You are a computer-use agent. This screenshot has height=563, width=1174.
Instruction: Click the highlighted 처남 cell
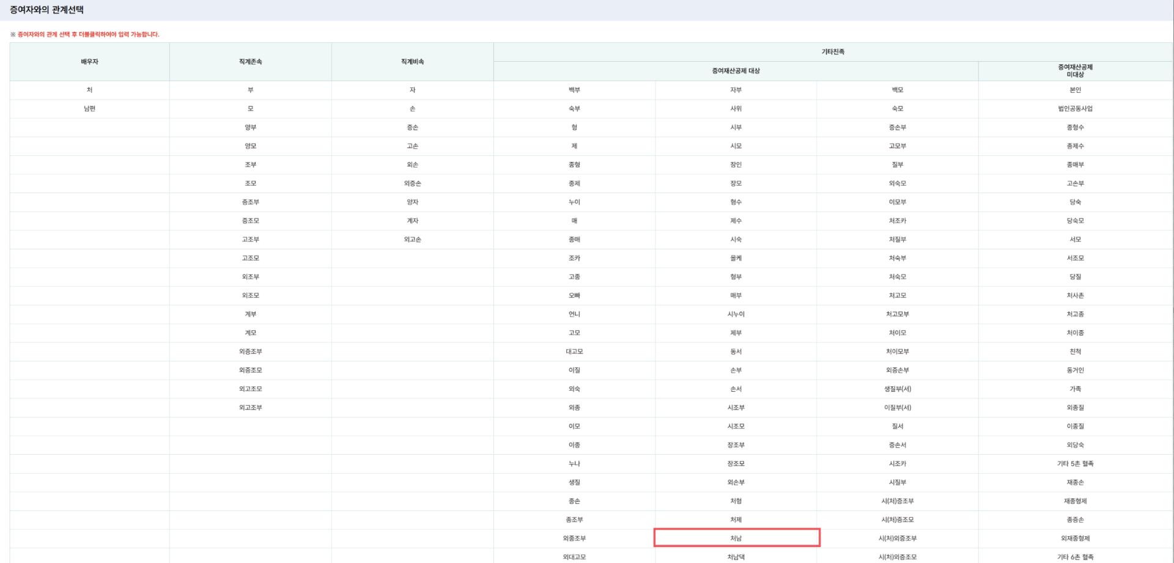pos(736,539)
